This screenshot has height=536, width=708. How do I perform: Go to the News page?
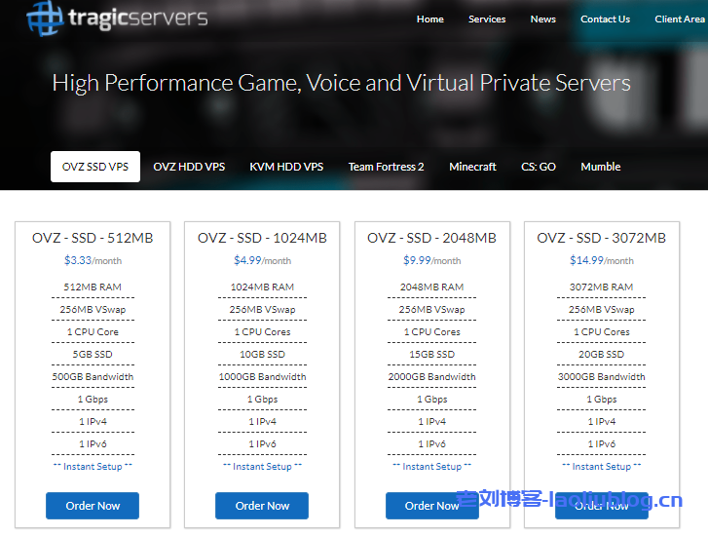pyautogui.click(x=542, y=19)
